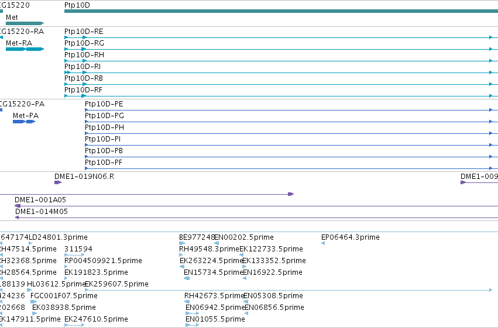Open the EN00202.5prime EST label
This screenshot has height=328, width=498.
(x=244, y=237)
